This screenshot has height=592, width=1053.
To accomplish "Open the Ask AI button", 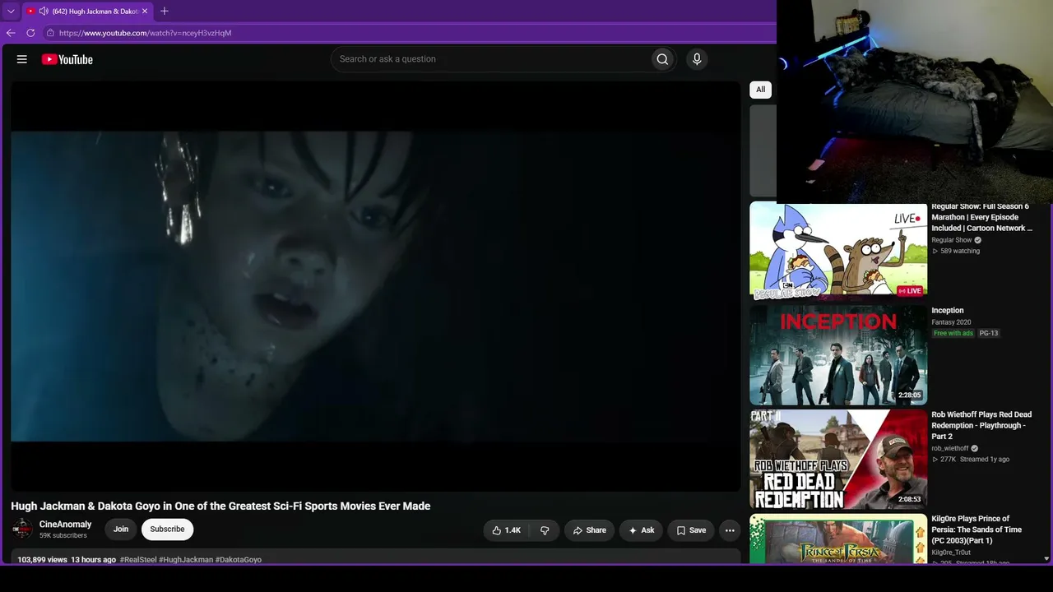I will tap(642, 530).
